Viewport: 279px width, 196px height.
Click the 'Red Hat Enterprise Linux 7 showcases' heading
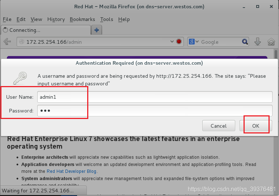coord(123,142)
